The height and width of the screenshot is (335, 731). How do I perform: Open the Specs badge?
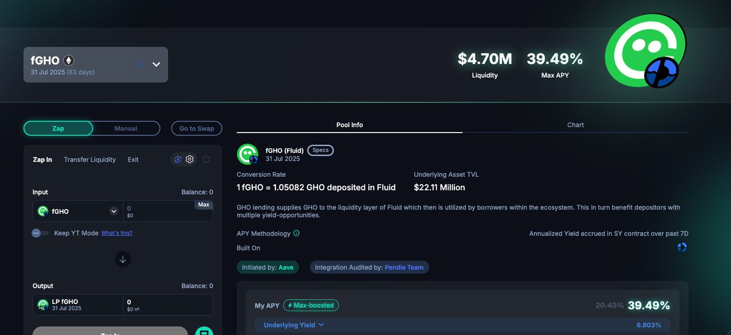(320, 150)
